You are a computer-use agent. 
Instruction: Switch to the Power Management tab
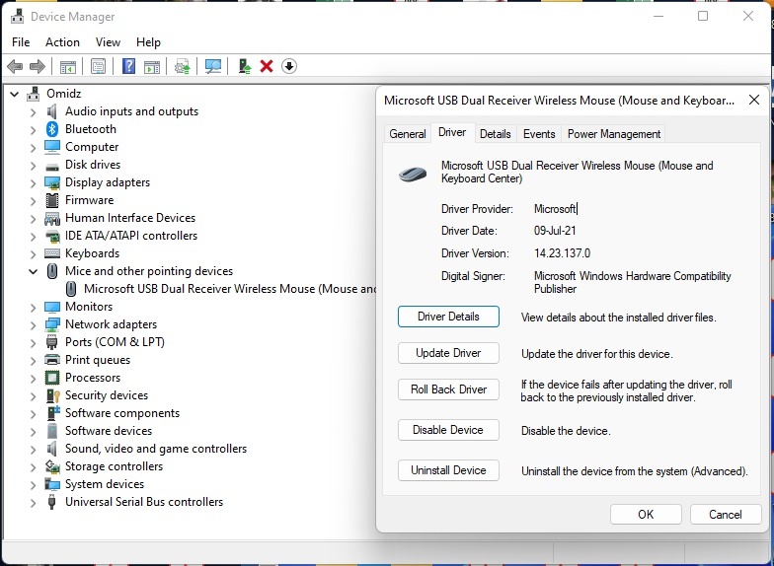614,134
